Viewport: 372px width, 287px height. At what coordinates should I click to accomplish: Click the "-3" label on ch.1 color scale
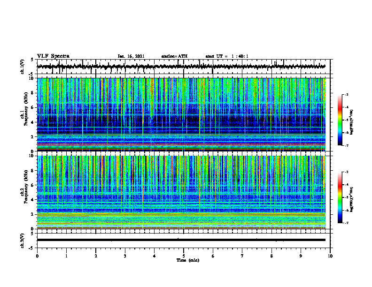click(346, 94)
